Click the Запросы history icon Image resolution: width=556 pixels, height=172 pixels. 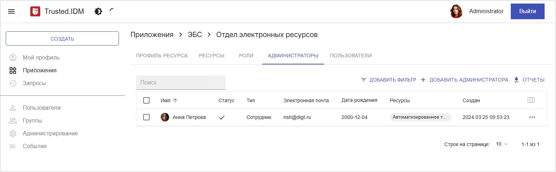[13, 83]
